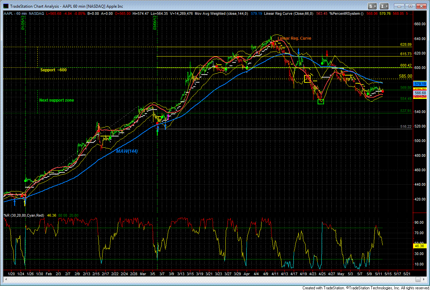Select the 'Linear Reg Curve (Close,66,0)' indicator label

[x=289, y=14]
